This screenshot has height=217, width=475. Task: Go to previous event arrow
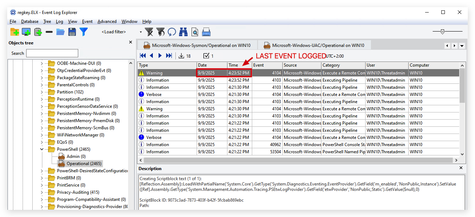(151, 56)
